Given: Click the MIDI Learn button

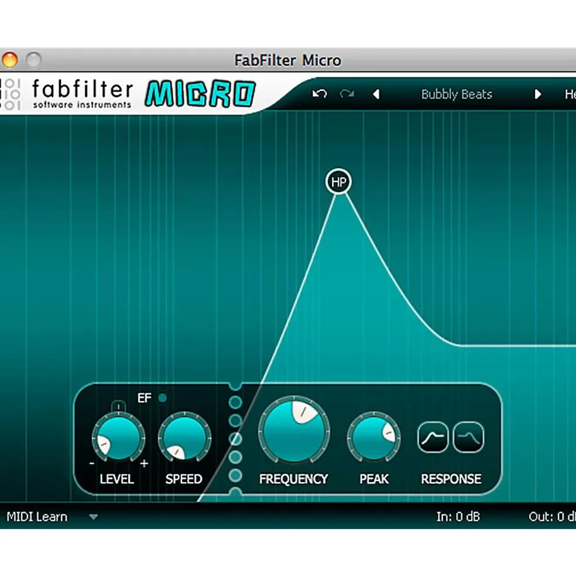Looking at the screenshot, I should 37,517.
